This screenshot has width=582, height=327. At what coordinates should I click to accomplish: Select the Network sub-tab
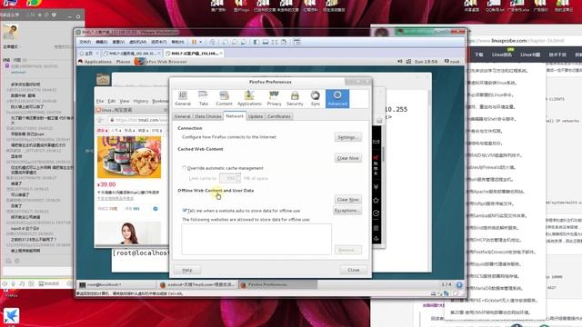pyautogui.click(x=235, y=116)
